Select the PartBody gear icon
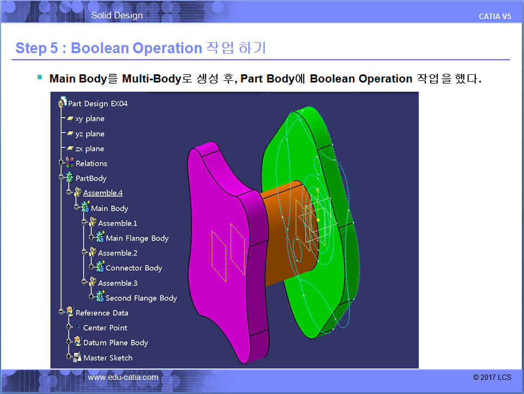 (x=70, y=178)
